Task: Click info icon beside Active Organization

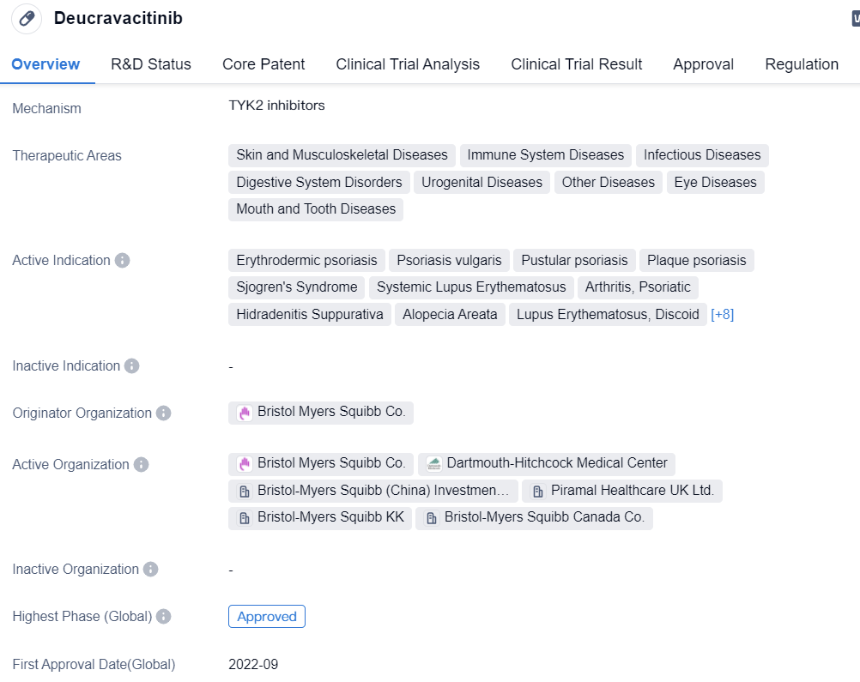Action: (142, 464)
